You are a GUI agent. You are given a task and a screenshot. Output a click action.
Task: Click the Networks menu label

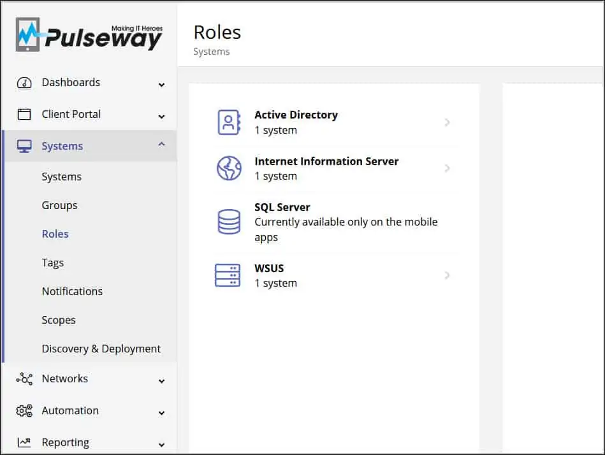coord(65,379)
